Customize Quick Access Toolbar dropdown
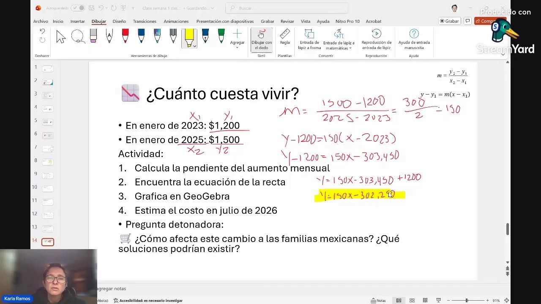 [x=133, y=8]
